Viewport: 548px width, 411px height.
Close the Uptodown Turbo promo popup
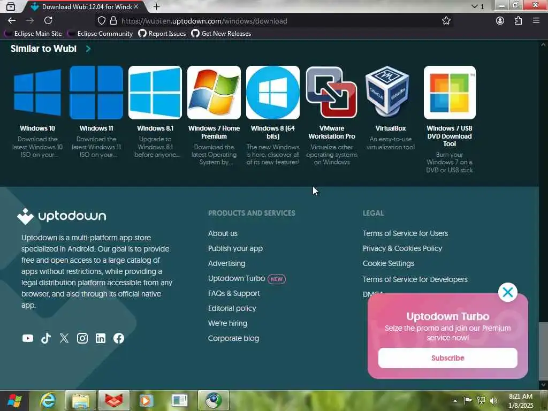[x=507, y=292]
